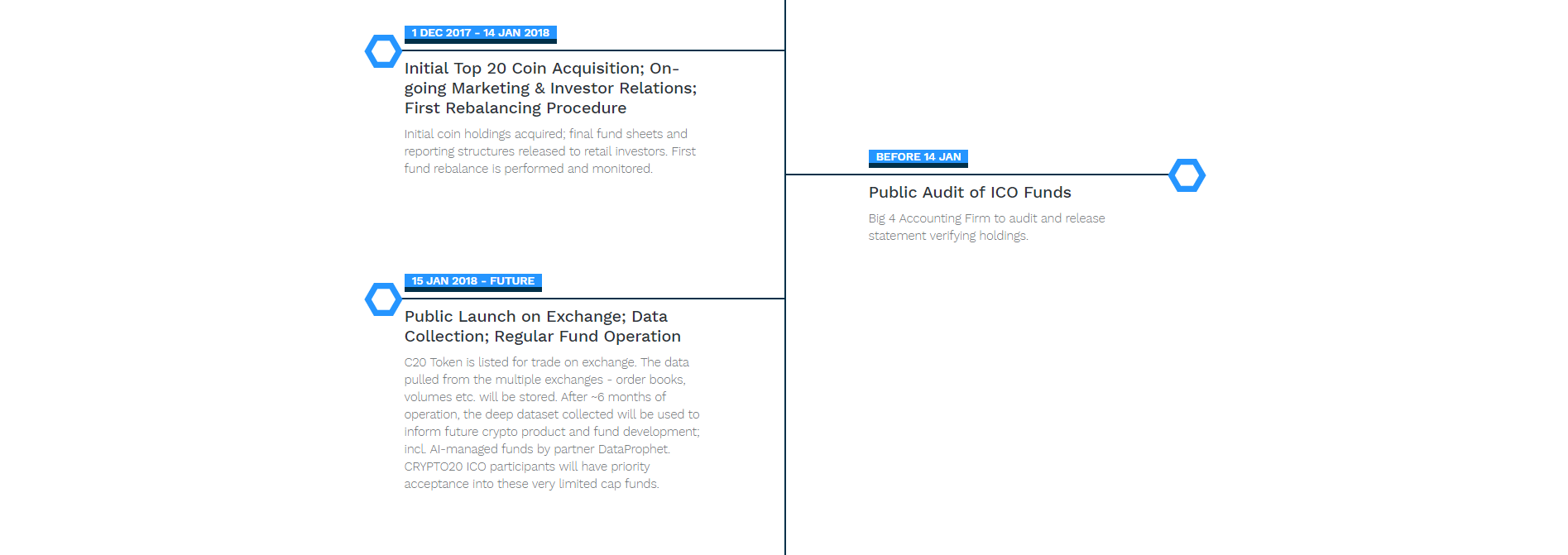Click hexagon marker beside 1 Dec 2017 milestone

point(383,51)
